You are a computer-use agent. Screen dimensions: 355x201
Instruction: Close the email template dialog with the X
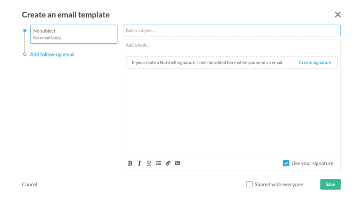point(338,15)
